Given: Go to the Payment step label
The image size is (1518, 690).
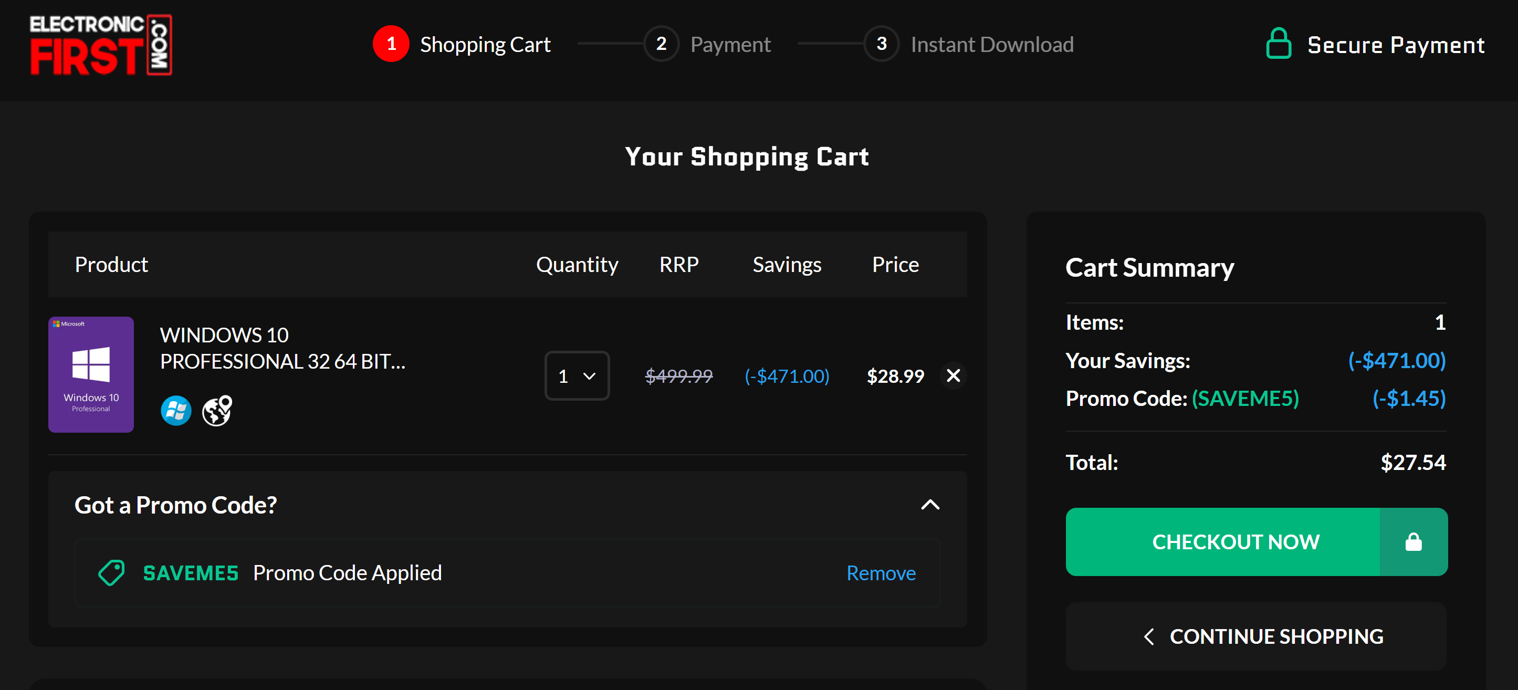Looking at the screenshot, I should pyautogui.click(x=731, y=45).
